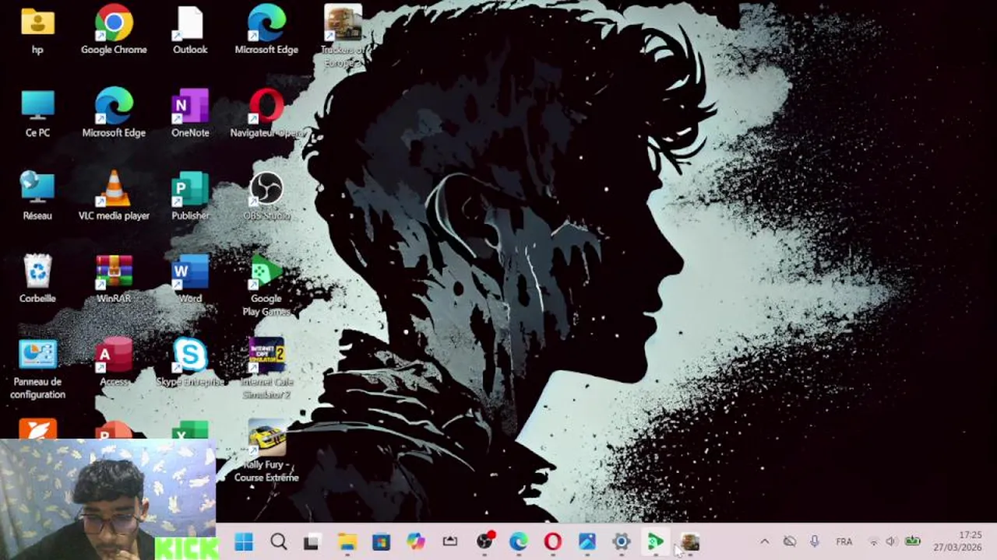Open the Edge browser taskbar icon
This screenshot has height=560, width=997.
tap(519, 542)
